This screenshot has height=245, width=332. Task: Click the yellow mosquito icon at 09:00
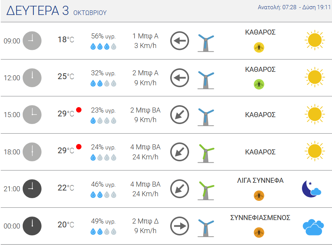(259, 47)
